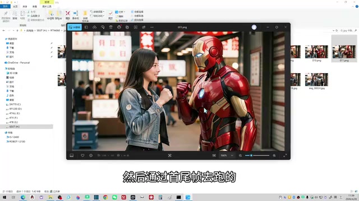The height and width of the screenshot is (201, 359).
Task: Click Pin to Quick access icon in ribbon
Action: (x=6, y=16)
